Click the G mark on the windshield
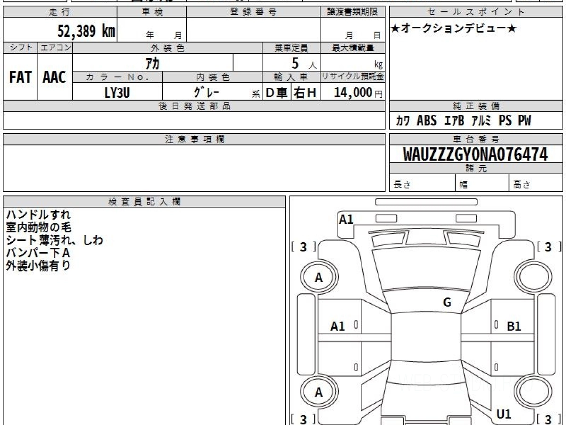 pyautogui.click(x=447, y=303)
